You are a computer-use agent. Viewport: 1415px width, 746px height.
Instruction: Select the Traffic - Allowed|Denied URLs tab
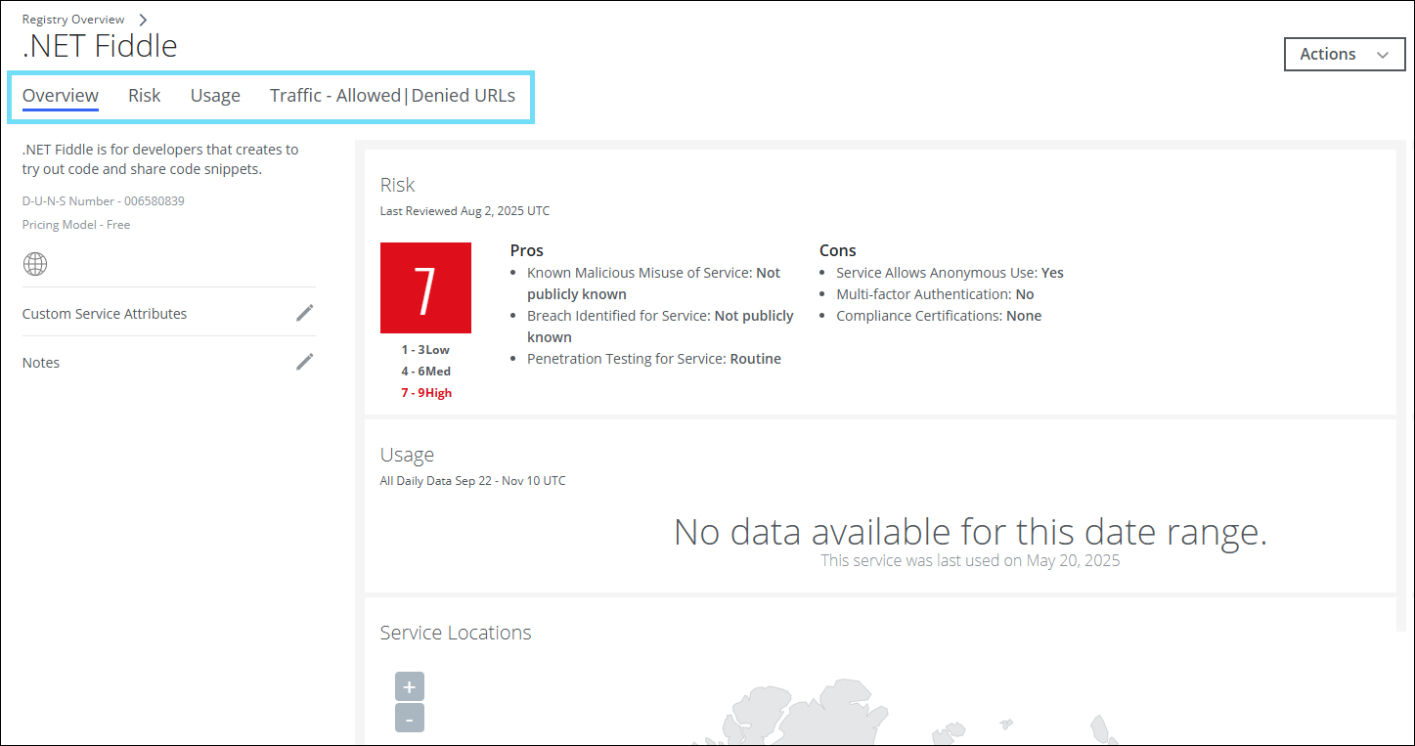392,96
